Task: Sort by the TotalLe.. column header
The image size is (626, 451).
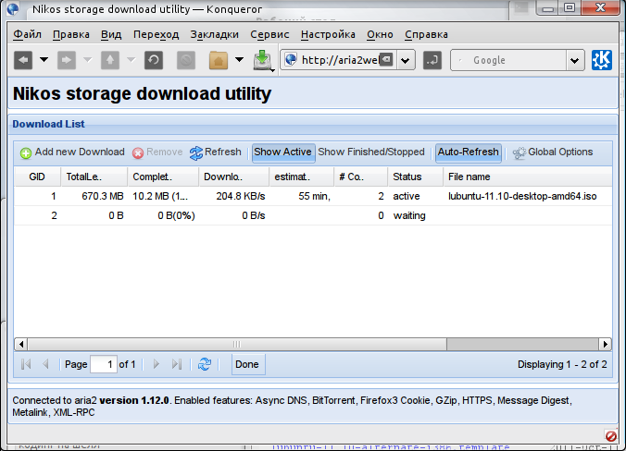Action: 94,177
